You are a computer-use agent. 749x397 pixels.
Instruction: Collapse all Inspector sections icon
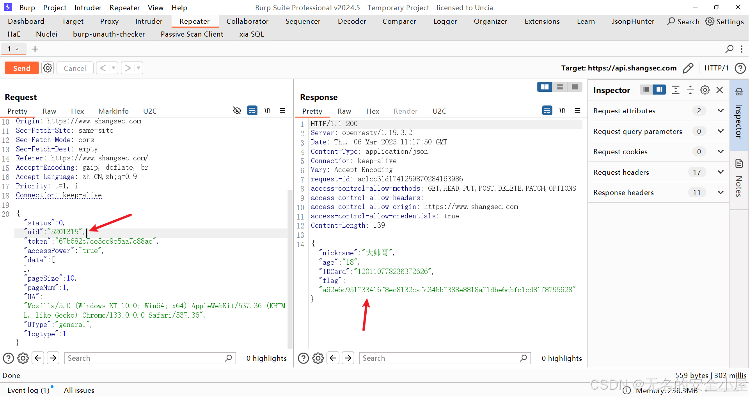click(690, 90)
